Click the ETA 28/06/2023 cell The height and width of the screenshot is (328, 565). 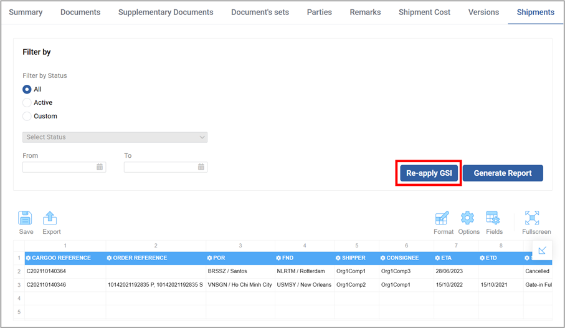tap(456, 271)
